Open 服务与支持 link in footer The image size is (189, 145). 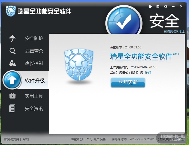tap(12, 139)
